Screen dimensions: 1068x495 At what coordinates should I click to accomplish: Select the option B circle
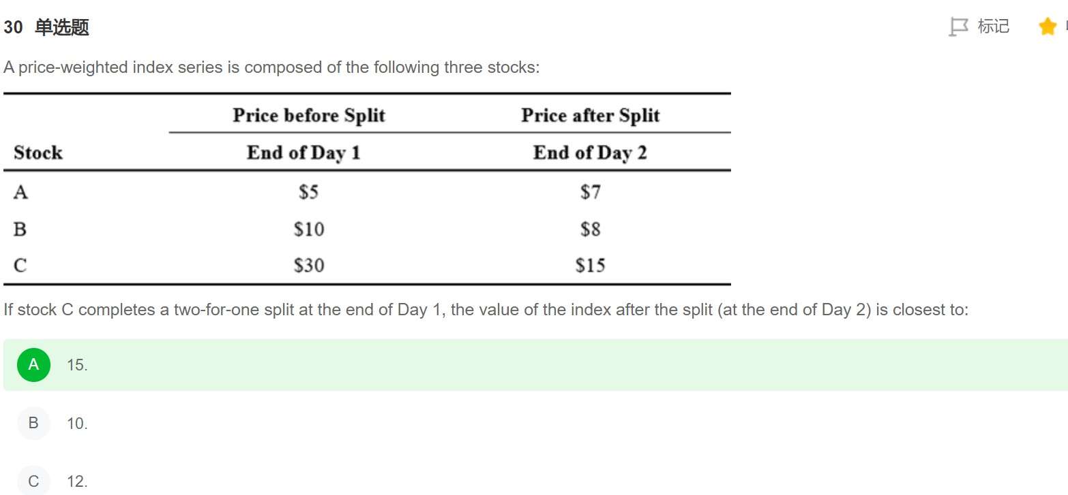point(33,424)
